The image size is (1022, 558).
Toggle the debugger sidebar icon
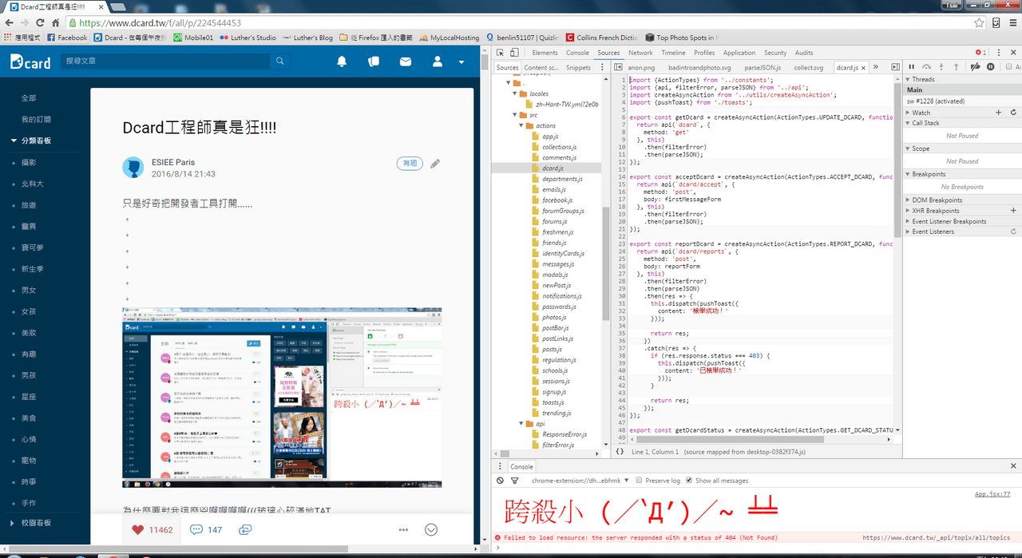(x=896, y=68)
